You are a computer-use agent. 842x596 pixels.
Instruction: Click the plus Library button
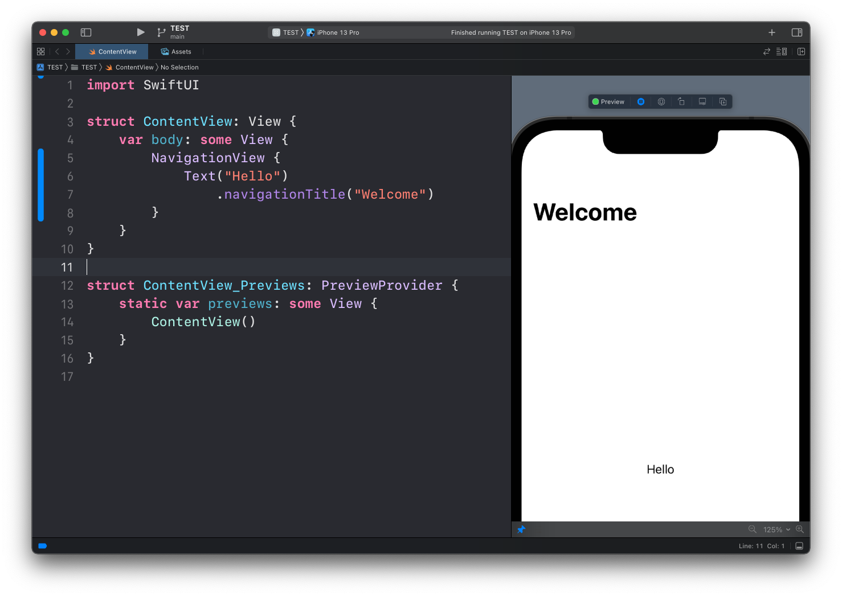click(772, 32)
